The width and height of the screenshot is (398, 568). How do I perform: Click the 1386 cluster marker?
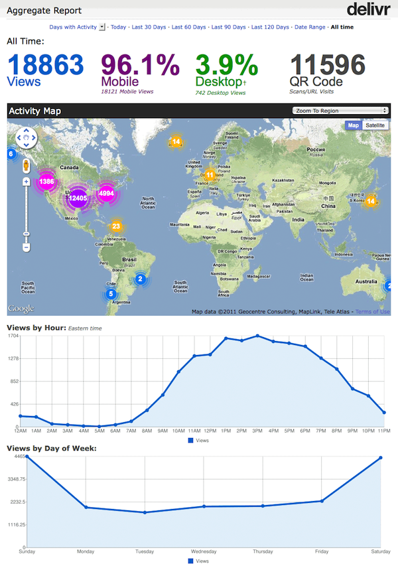46,182
